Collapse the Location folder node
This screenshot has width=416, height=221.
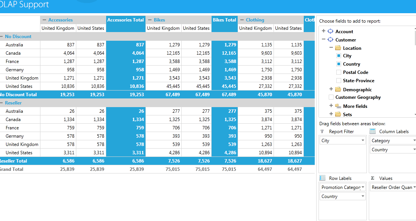[x=331, y=48]
